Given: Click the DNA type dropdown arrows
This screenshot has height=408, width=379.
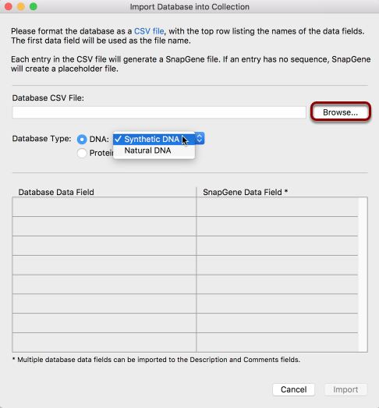Looking at the screenshot, I should click(x=200, y=138).
